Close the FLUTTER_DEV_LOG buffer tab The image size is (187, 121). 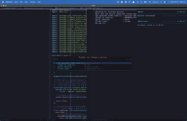click(x=102, y=8)
